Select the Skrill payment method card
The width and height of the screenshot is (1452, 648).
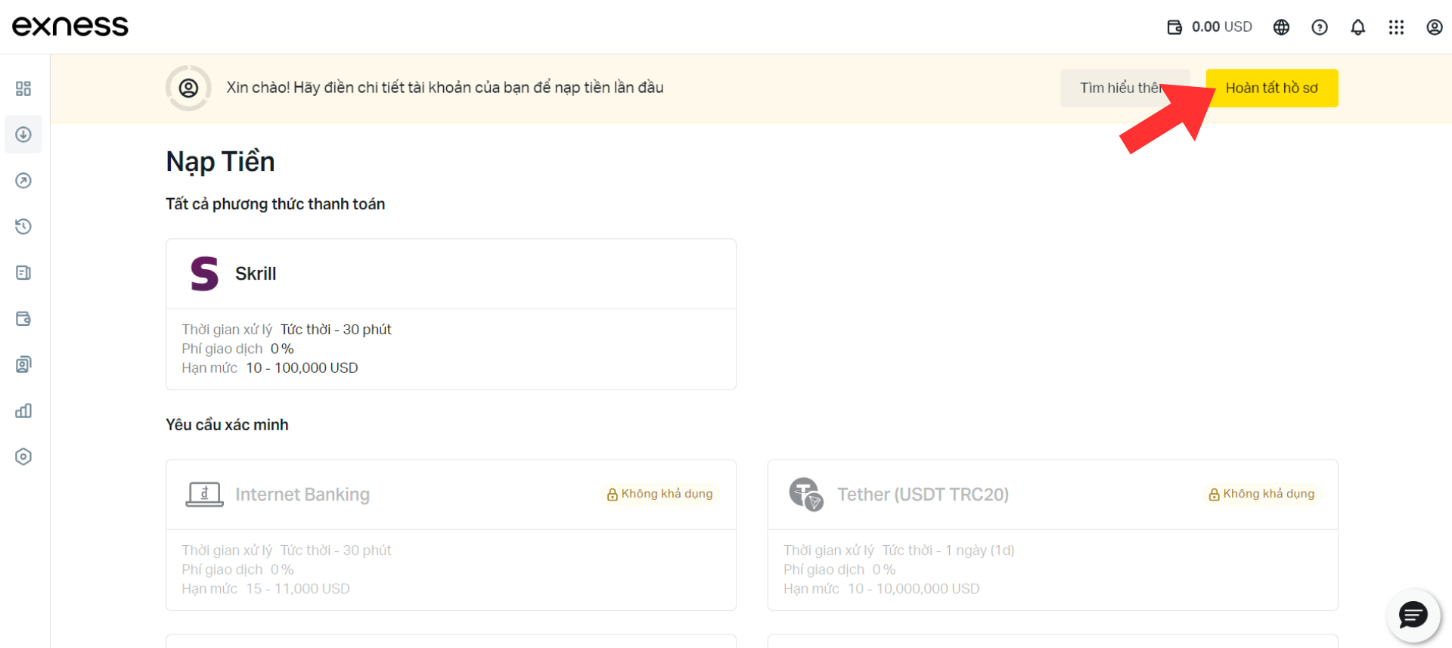(451, 315)
